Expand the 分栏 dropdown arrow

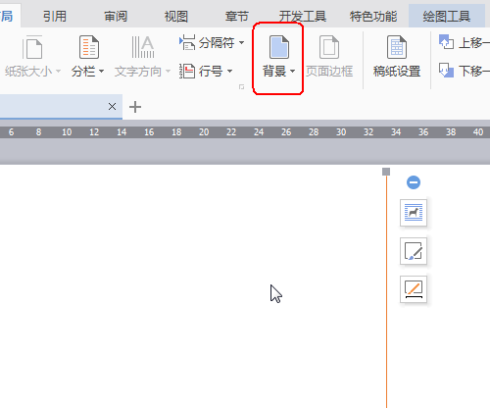click(x=101, y=71)
